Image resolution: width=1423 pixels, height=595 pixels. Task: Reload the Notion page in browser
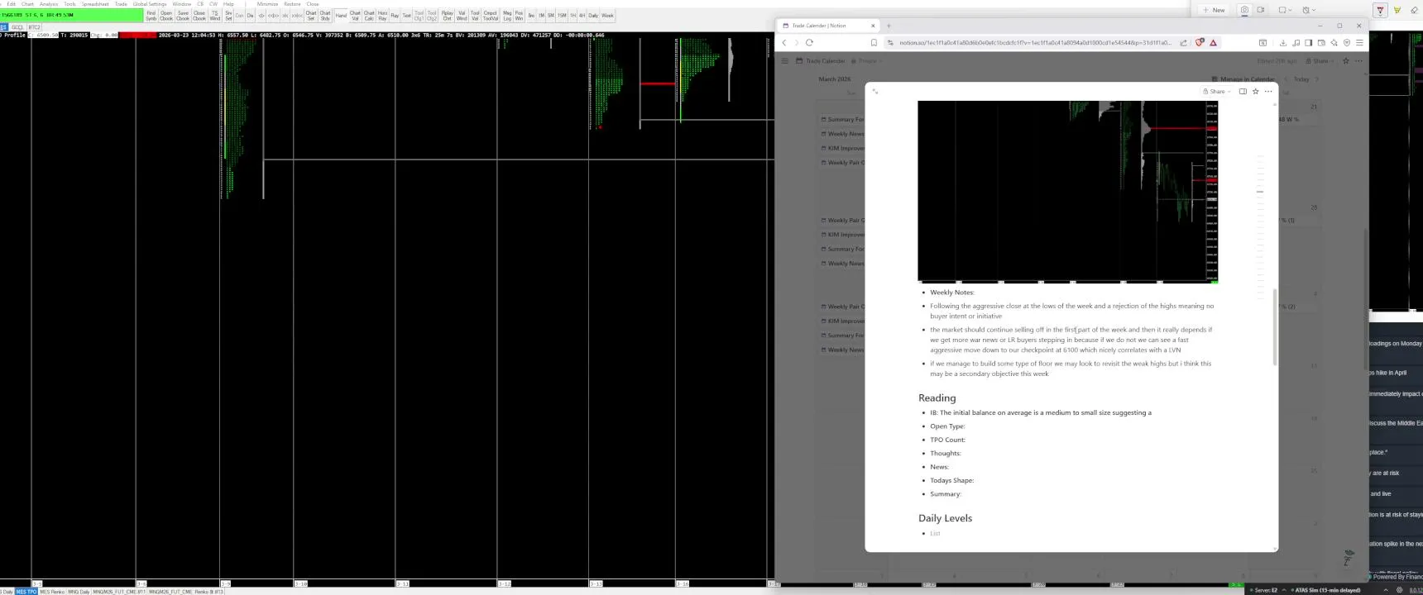pyautogui.click(x=809, y=42)
